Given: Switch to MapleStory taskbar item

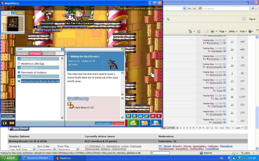Looking at the screenshot, I should tap(70, 158).
